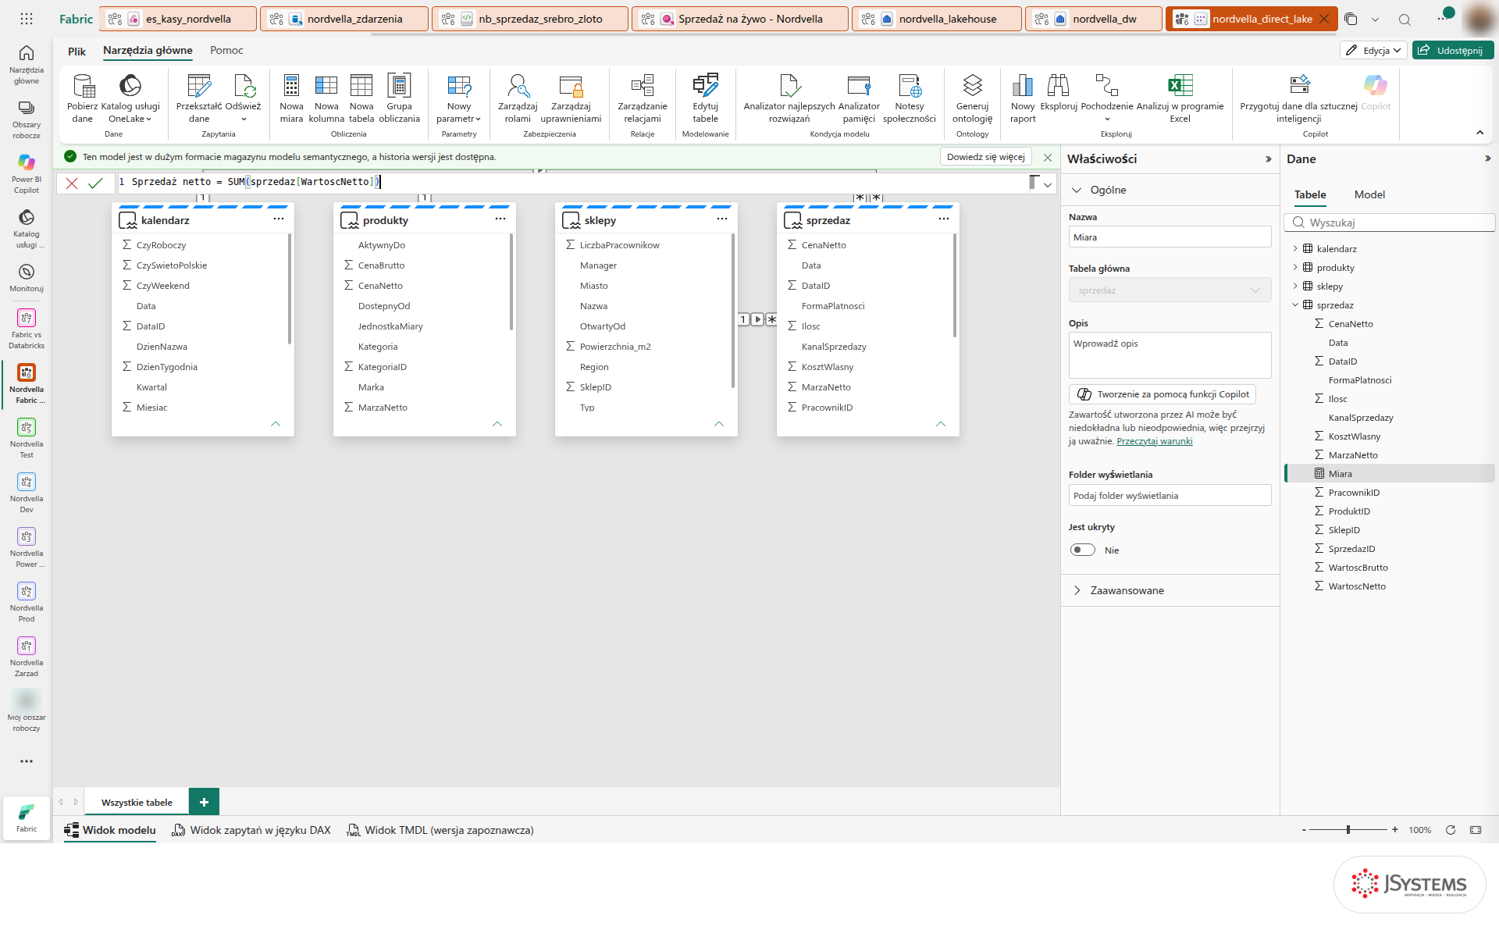Open Zarządzaj rolami

point(518,98)
